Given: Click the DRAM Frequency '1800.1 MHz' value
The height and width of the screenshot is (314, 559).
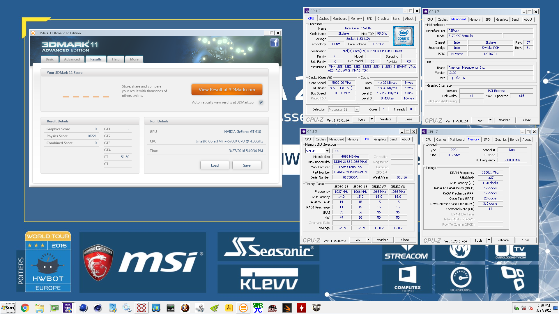Looking at the screenshot, I should point(490,172).
